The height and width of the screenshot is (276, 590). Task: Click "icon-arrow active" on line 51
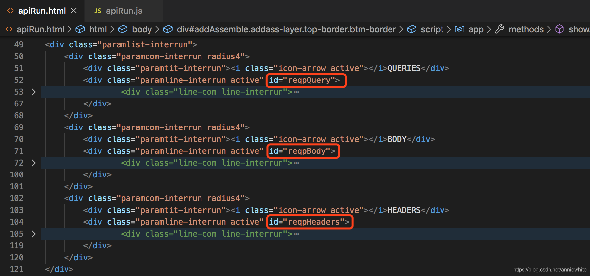coord(319,68)
